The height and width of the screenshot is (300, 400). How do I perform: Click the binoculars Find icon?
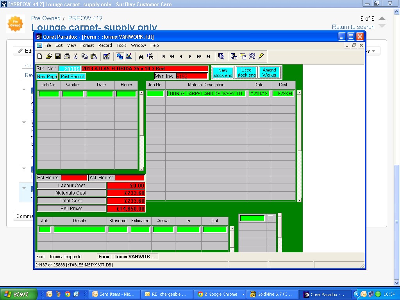(141, 56)
